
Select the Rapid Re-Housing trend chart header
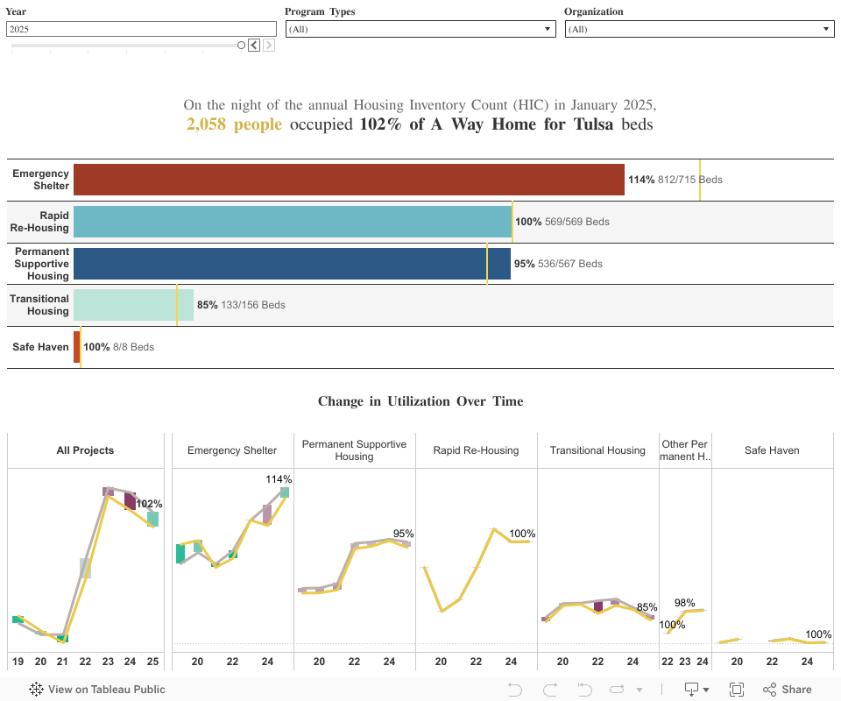click(x=476, y=450)
